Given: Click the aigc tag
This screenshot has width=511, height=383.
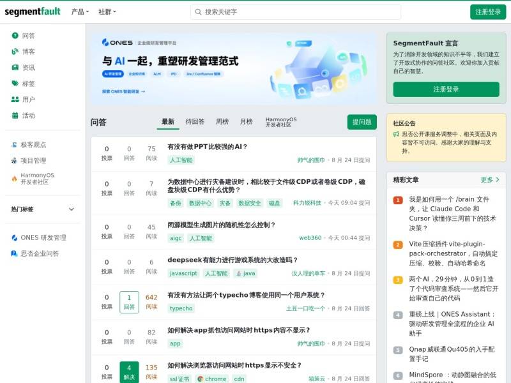Looking at the screenshot, I should coord(175,238).
